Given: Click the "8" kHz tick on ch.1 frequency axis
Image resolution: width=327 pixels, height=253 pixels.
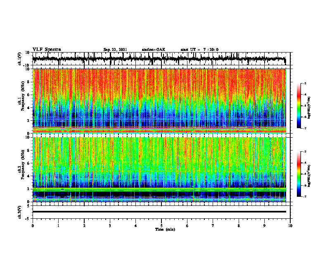Looking at the screenshot, I should tap(28, 82).
